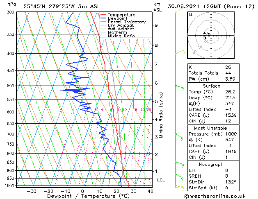Click the 'kt' label in the hodograph

(x=191, y=14)
